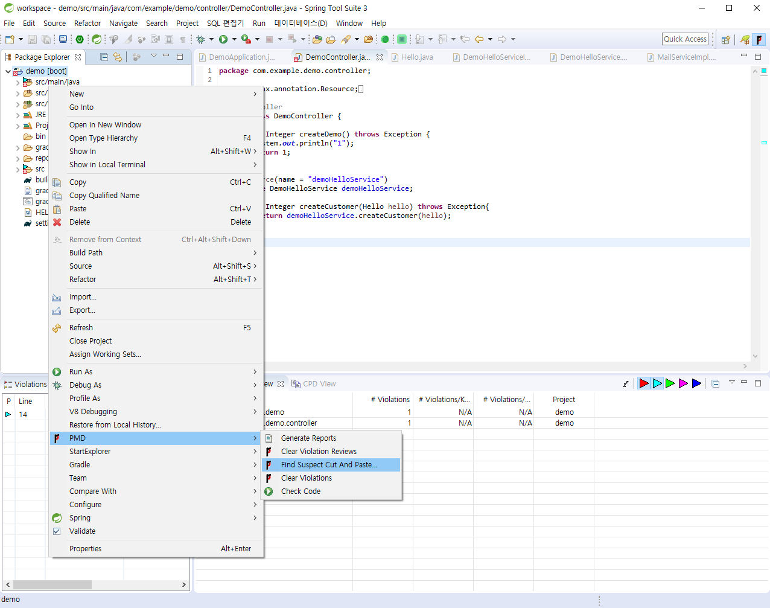
Task: Open the Refactor menu in the menu bar
Action: (87, 23)
